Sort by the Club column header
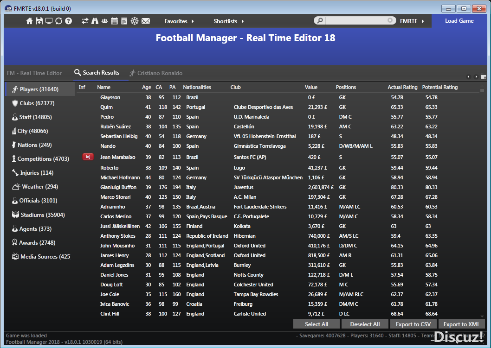This screenshot has width=491, height=348. pyautogui.click(x=235, y=87)
